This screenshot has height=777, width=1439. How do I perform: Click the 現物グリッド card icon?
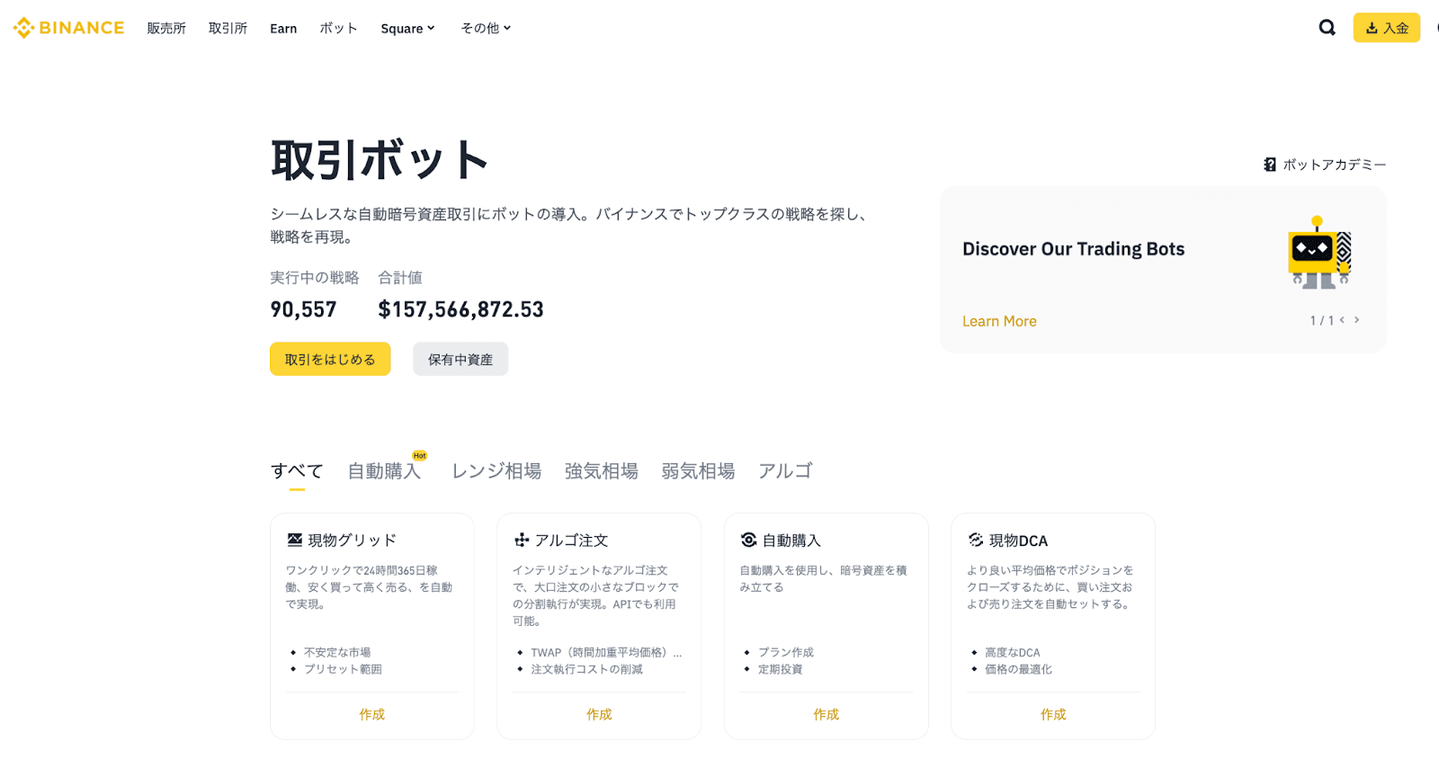tap(294, 540)
